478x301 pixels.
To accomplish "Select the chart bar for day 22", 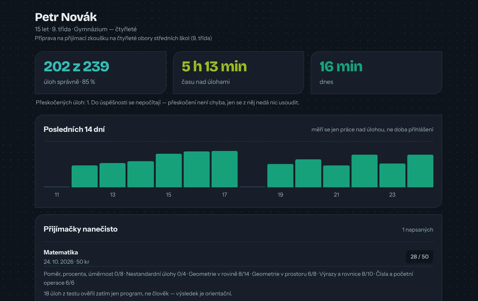I will [x=364, y=171].
